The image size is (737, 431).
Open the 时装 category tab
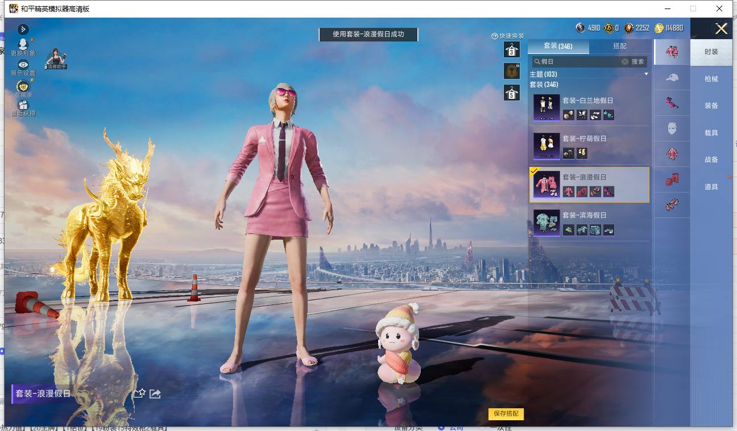point(711,52)
